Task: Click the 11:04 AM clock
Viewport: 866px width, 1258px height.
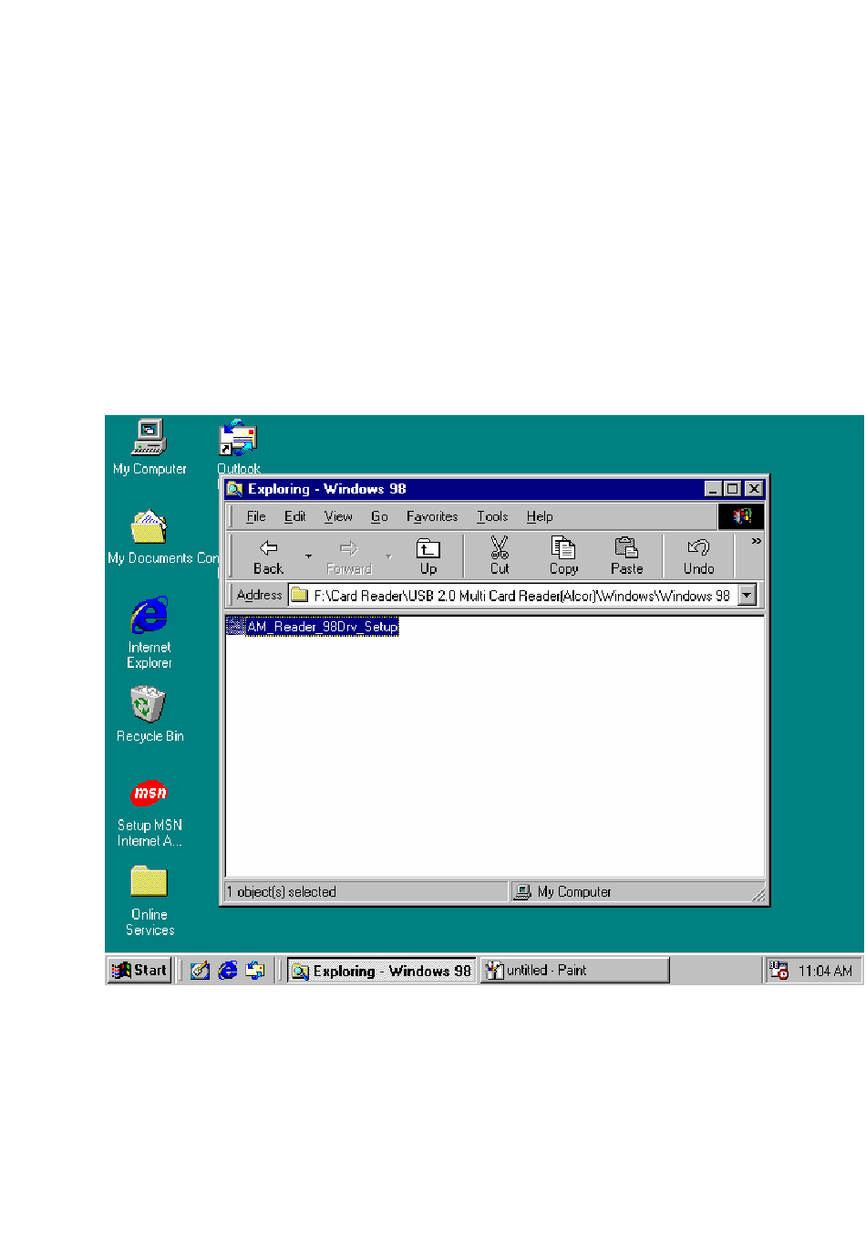Action: (x=825, y=971)
